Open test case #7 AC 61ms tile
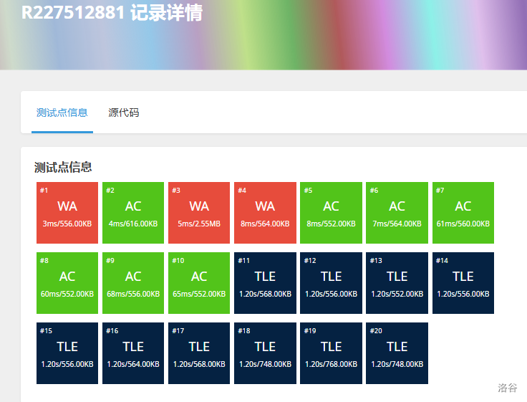This screenshot has width=527, height=402. point(463,213)
